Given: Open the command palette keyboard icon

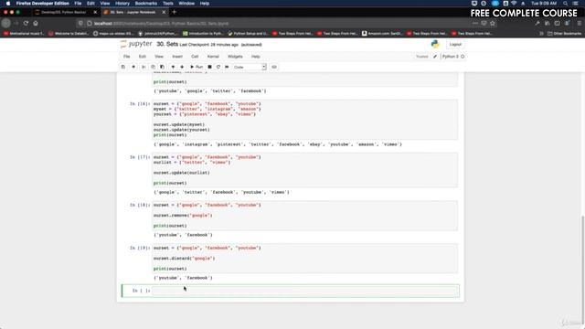Looking at the screenshot, I should (274, 67).
